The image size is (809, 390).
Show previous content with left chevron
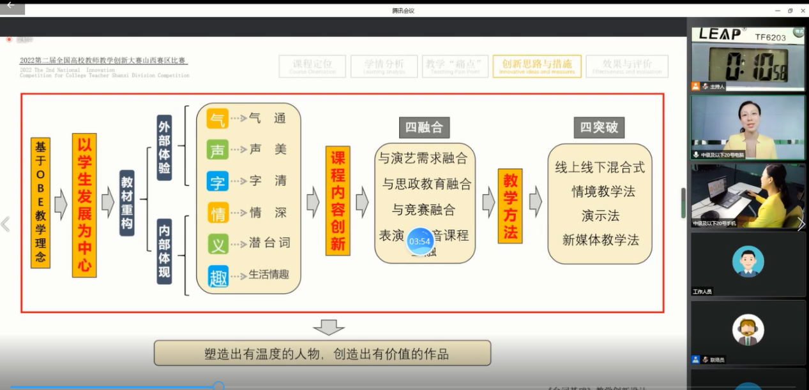(6, 224)
